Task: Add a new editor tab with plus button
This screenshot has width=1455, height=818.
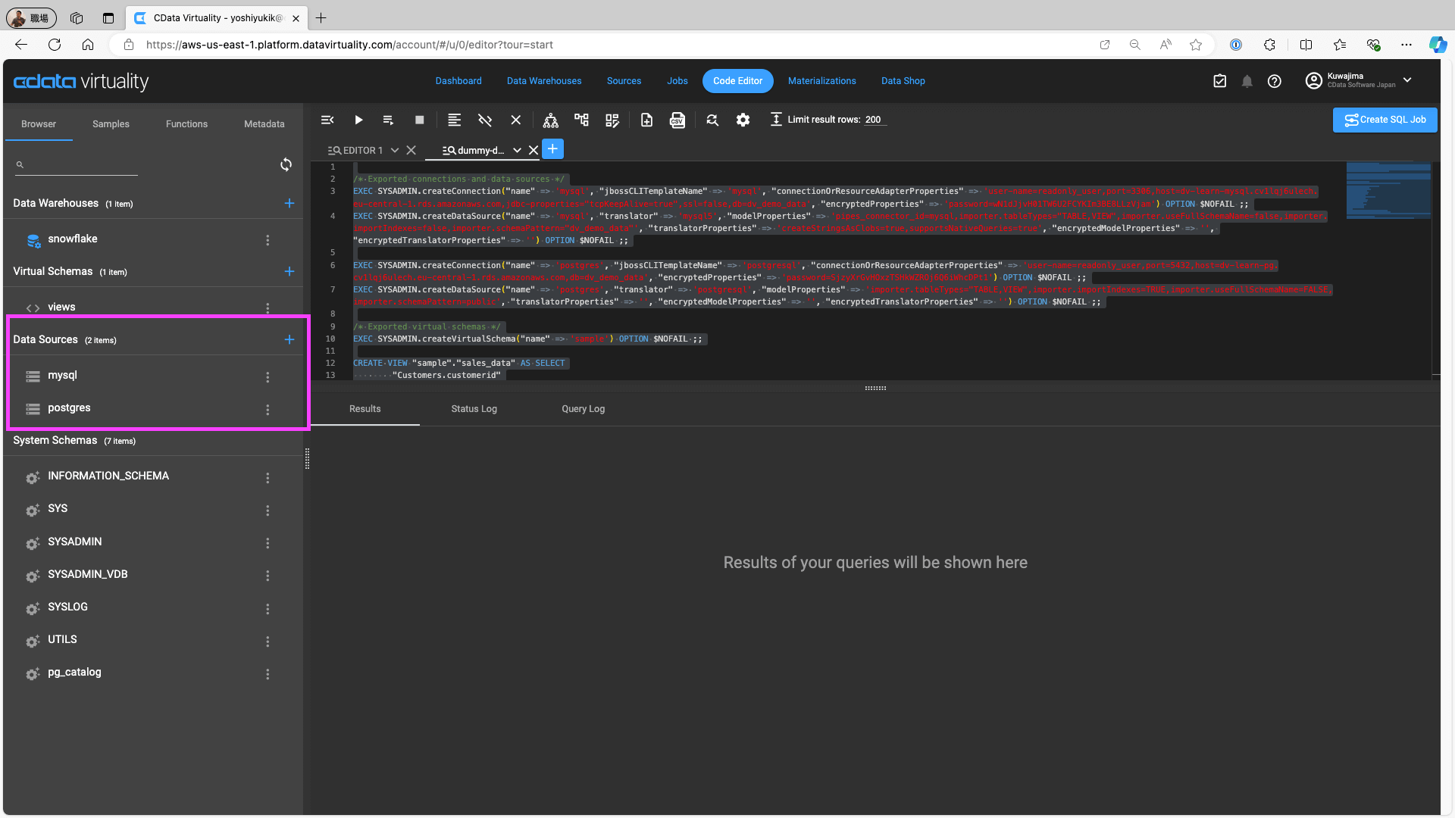Action: click(552, 149)
